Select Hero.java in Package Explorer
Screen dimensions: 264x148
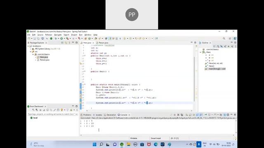click(44, 57)
